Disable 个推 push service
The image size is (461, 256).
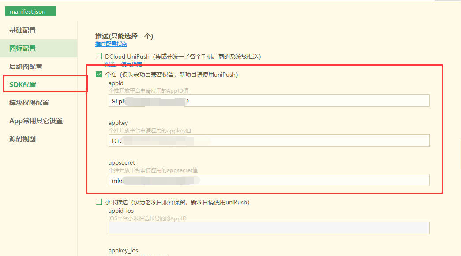tap(98, 74)
